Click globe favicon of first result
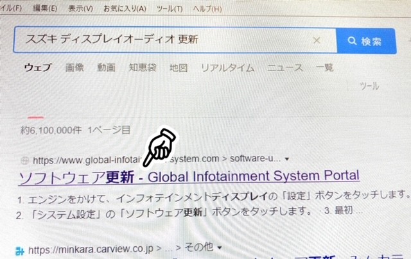The image size is (411, 259). [25, 160]
